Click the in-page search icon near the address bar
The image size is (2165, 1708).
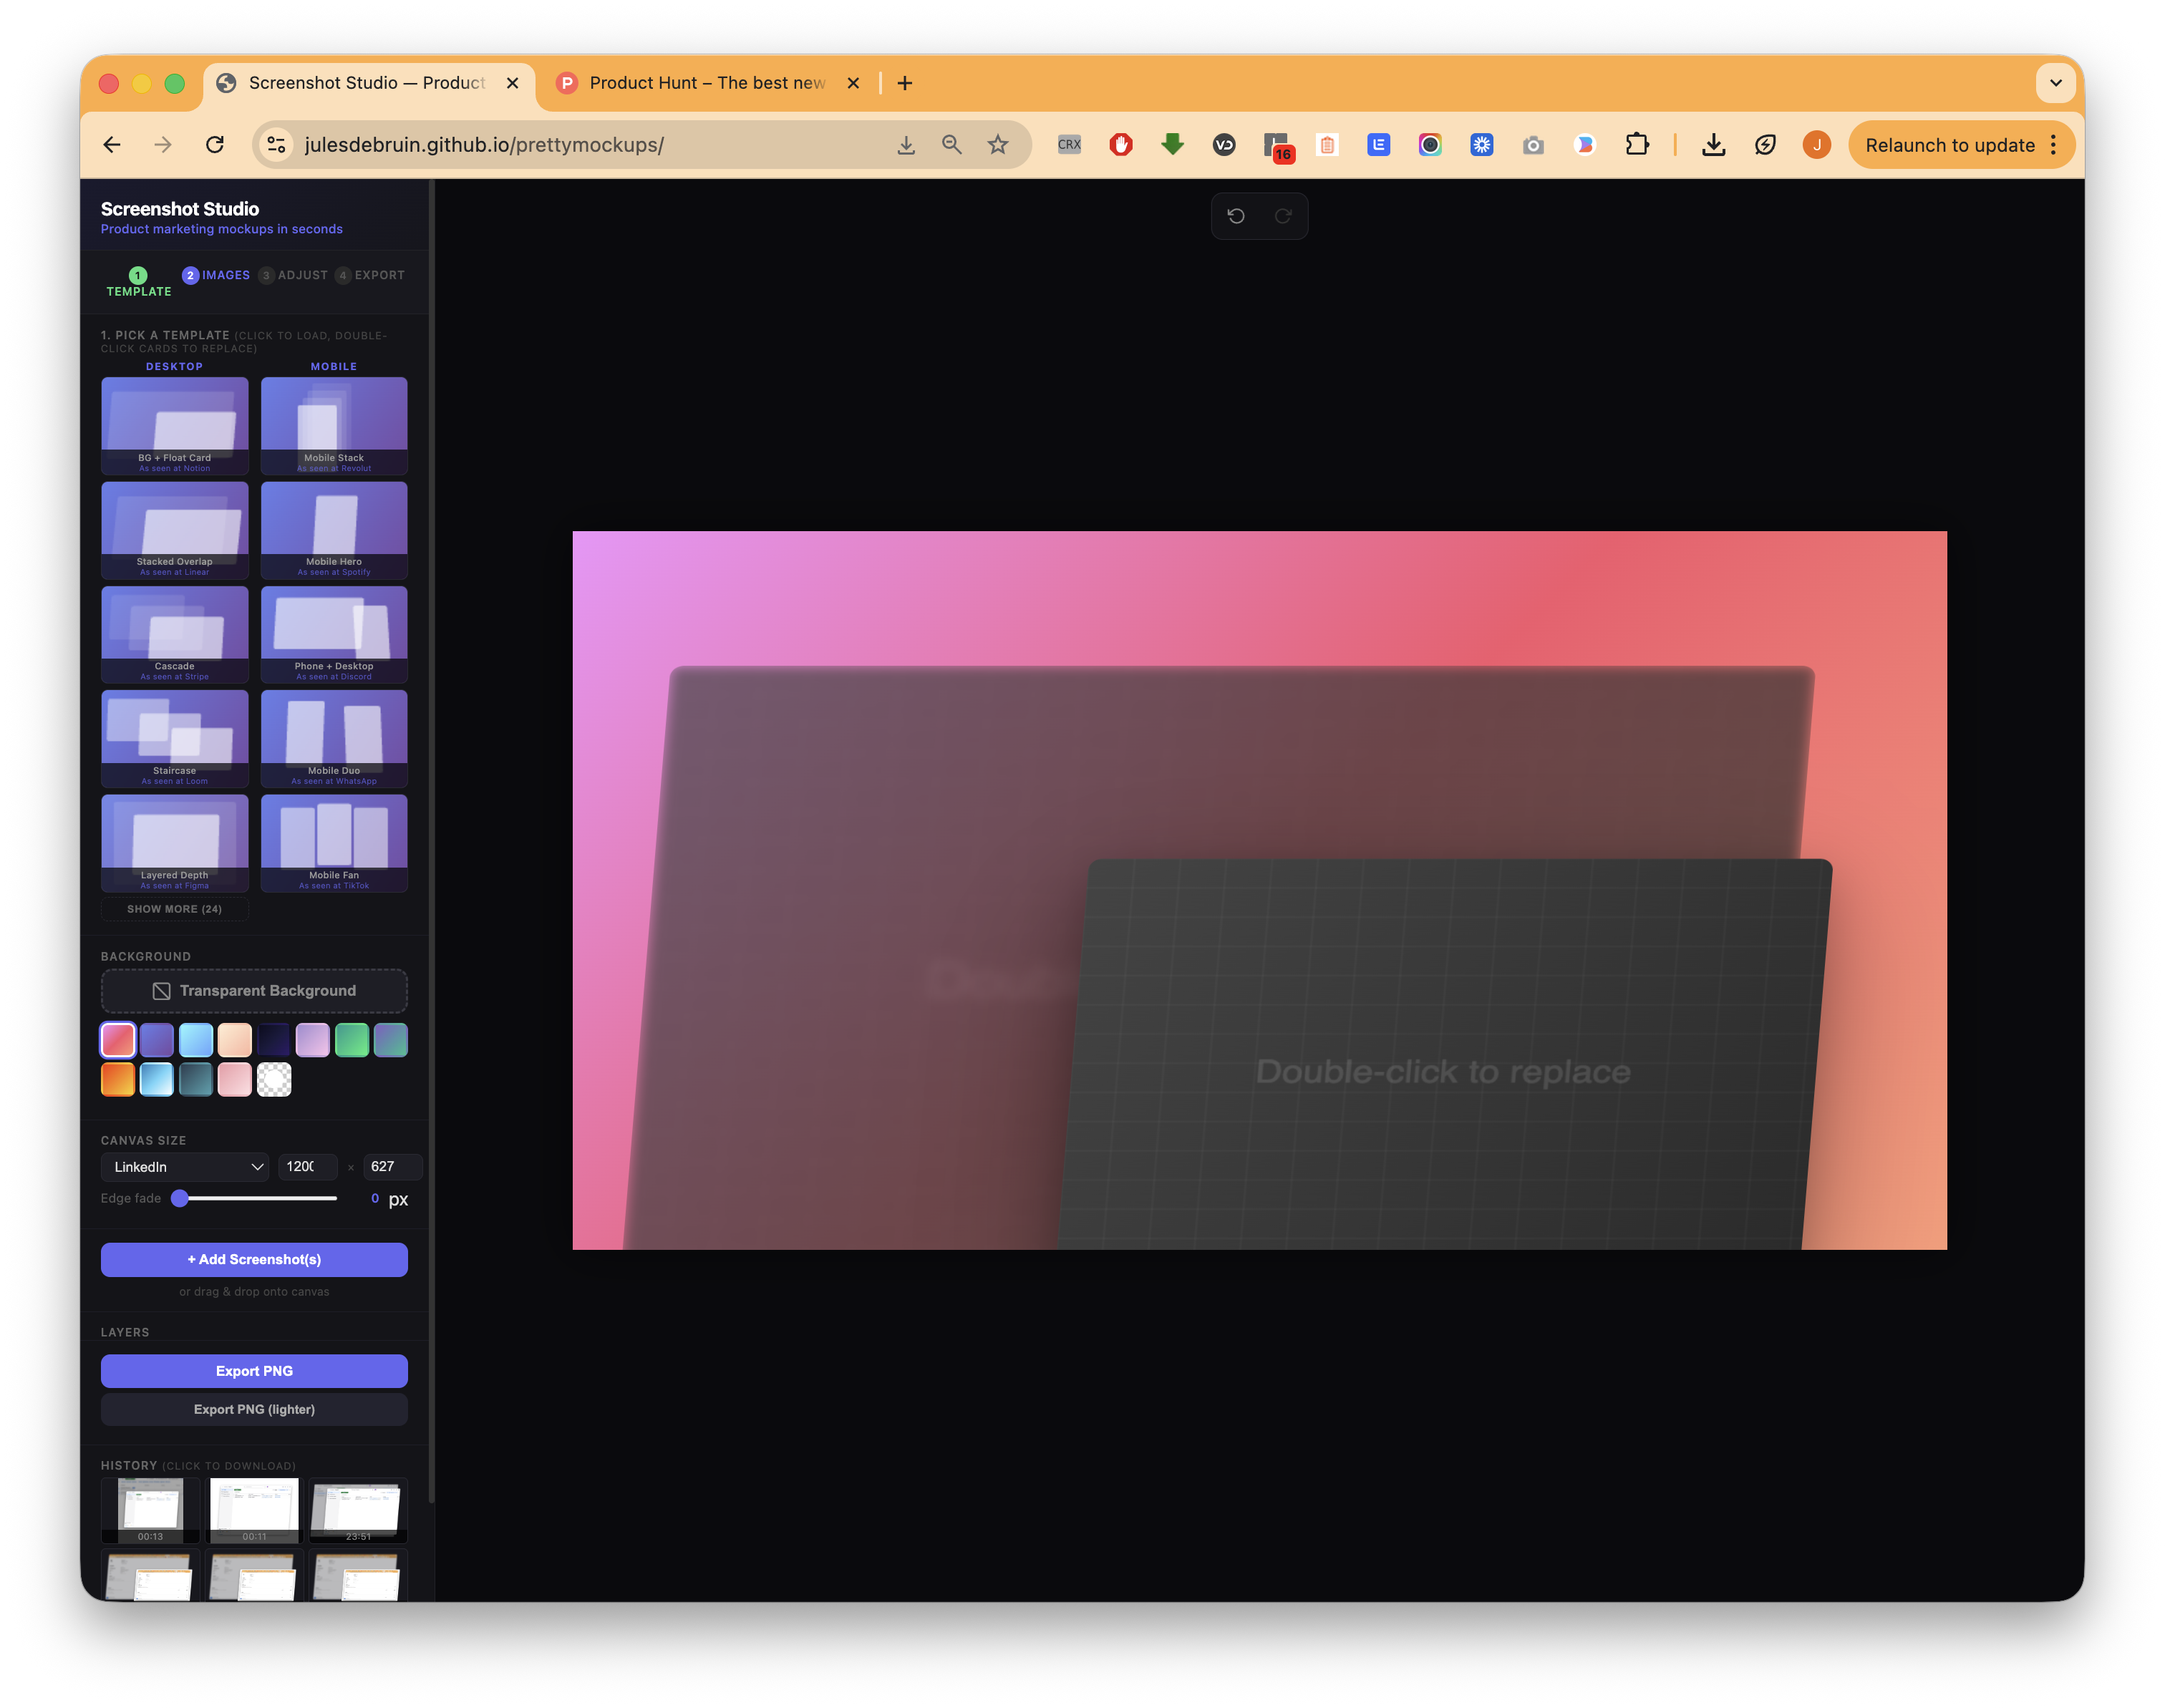click(951, 144)
